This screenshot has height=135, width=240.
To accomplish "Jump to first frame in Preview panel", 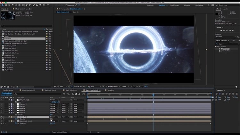I will click(x=221, y=30).
